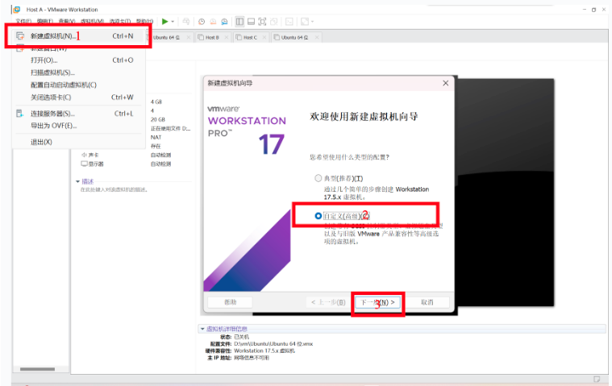Click the stretch guest view icon
This screenshot has width=612, height=386.
[305, 22]
